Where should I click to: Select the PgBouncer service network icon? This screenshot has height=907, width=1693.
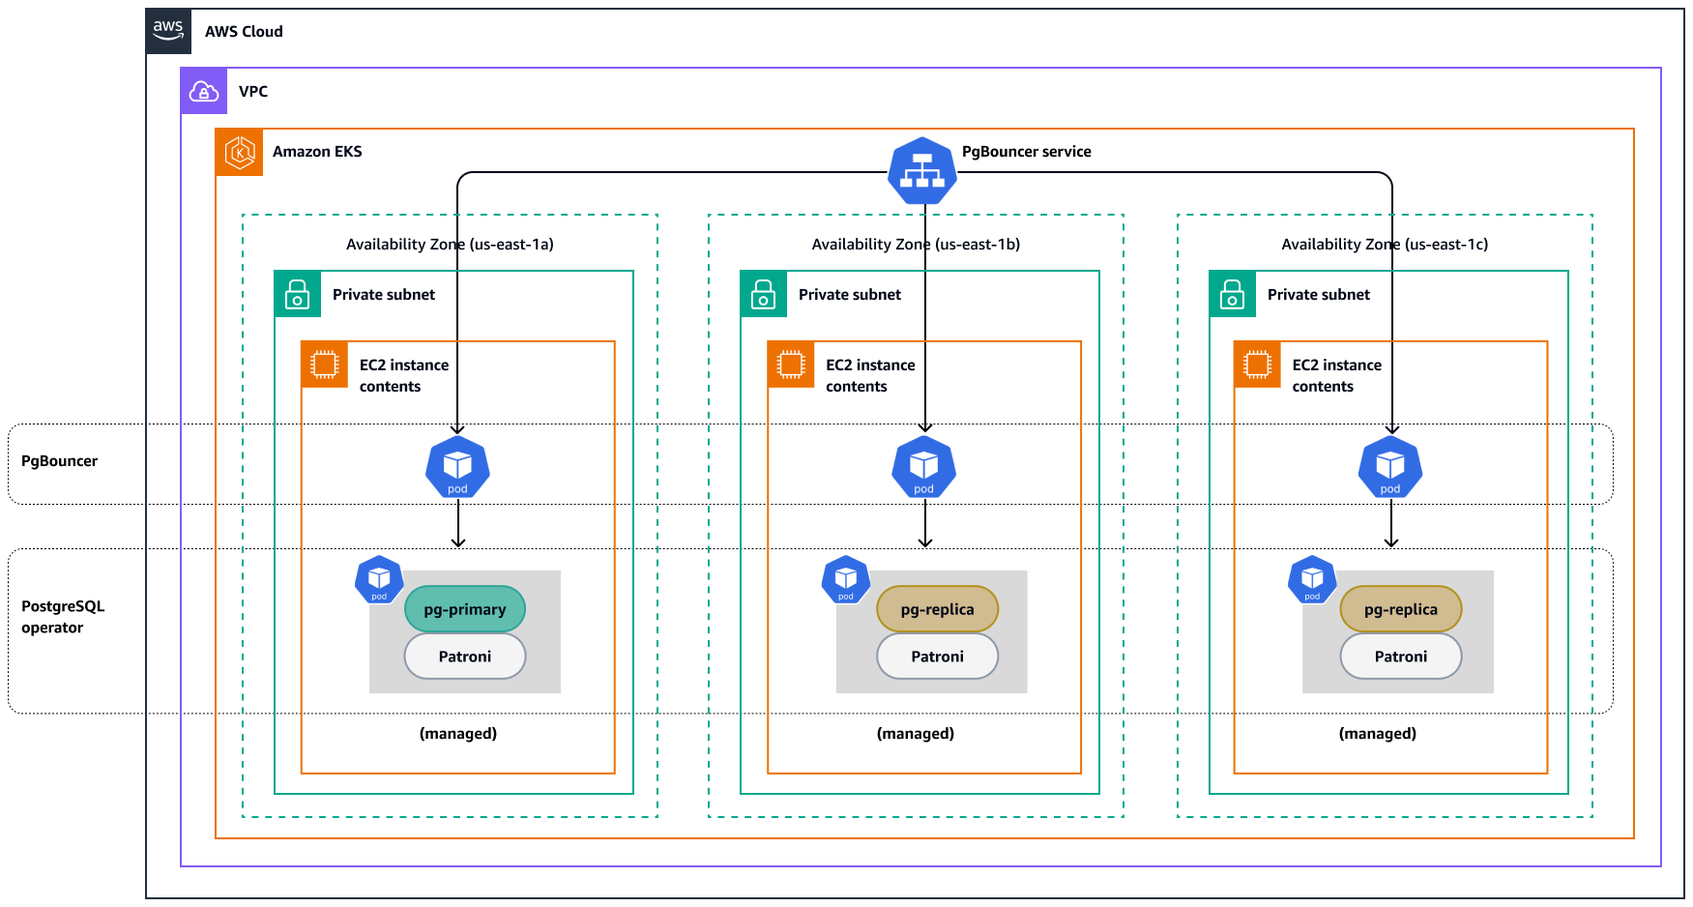[922, 171]
